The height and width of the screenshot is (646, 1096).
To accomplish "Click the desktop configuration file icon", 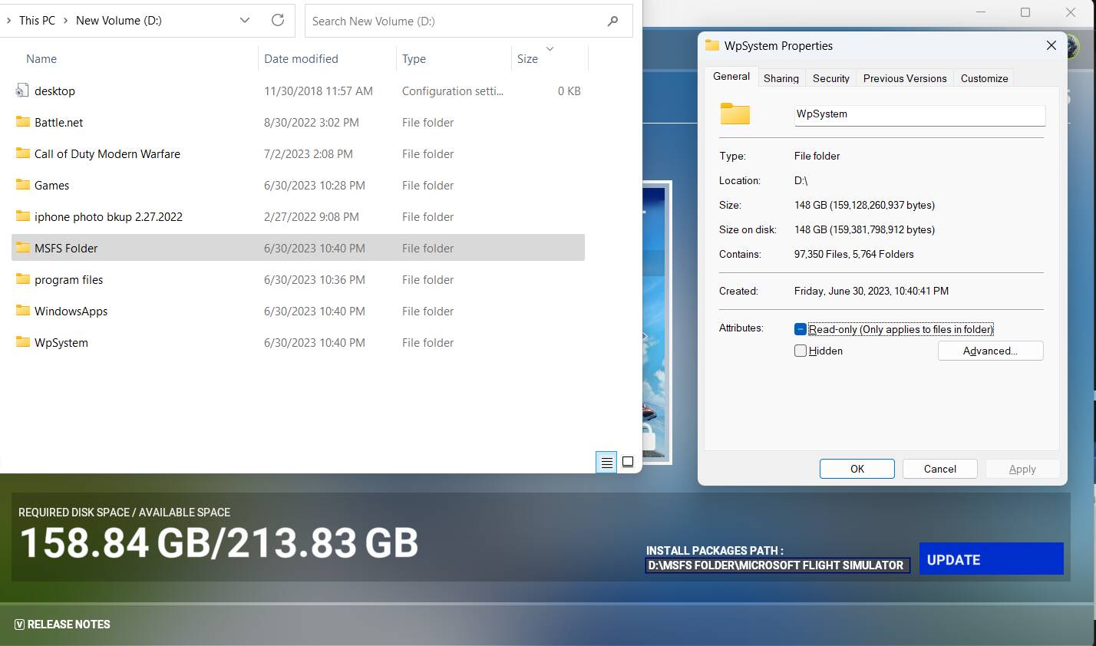I will [22, 91].
